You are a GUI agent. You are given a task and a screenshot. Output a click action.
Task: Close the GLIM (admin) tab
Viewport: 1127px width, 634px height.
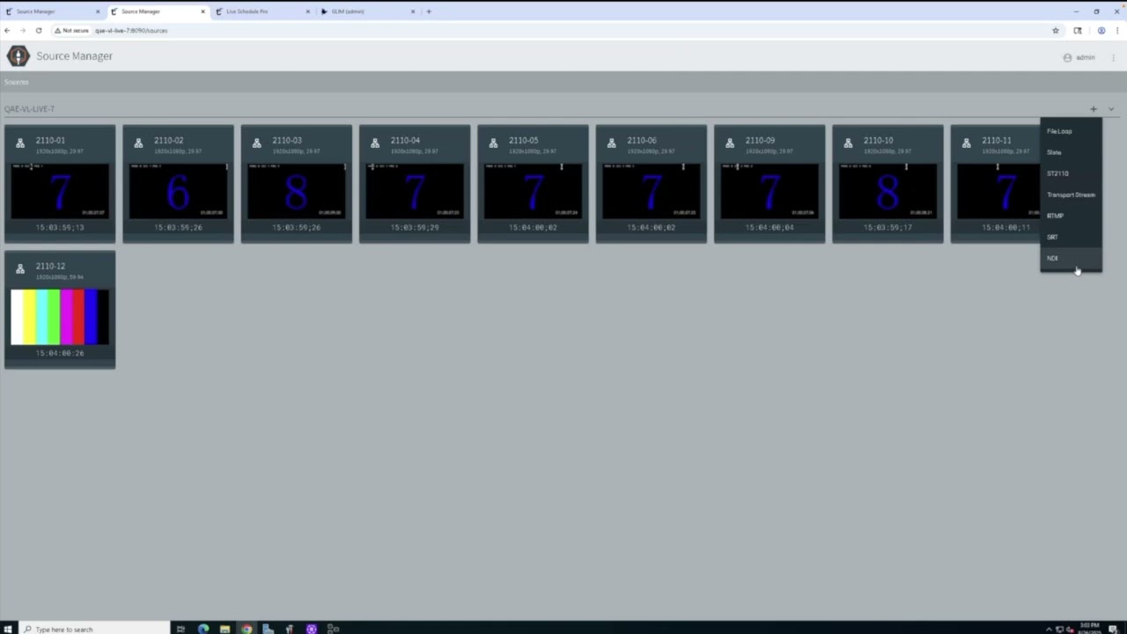412,11
